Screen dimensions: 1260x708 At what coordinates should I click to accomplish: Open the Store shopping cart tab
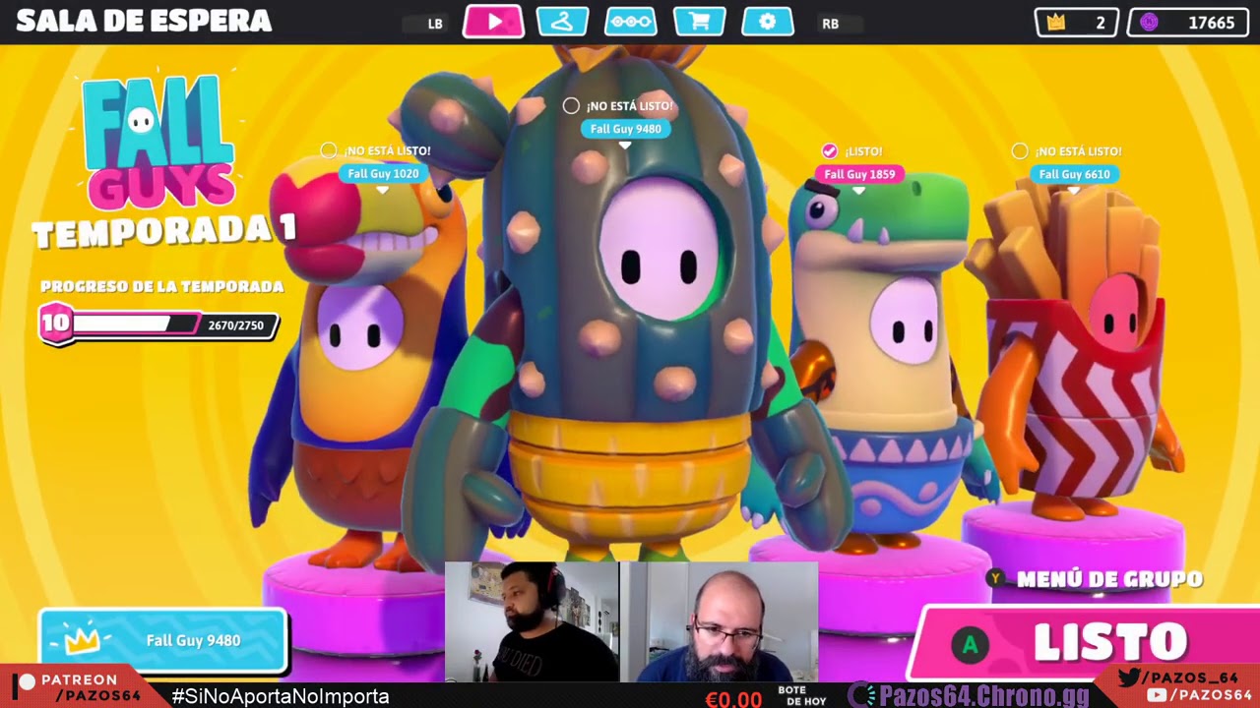click(700, 22)
